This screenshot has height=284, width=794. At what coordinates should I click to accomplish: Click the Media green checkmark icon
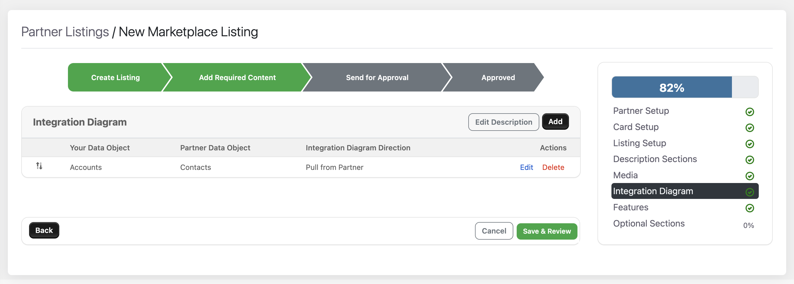(x=750, y=176)
